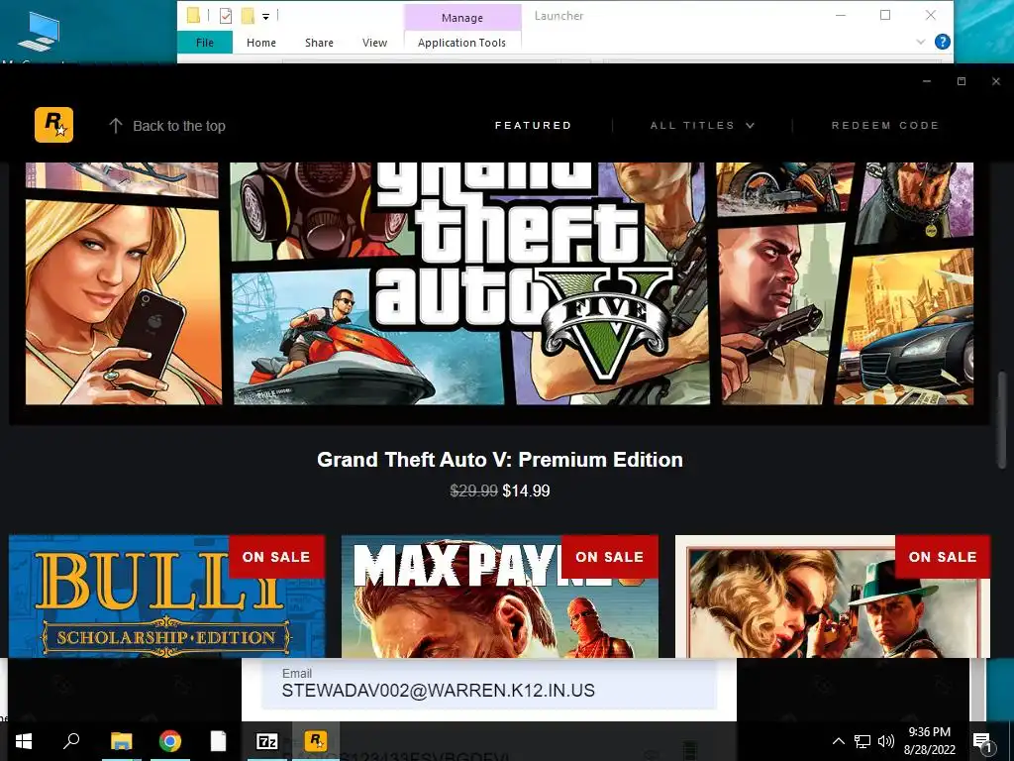Open Windows taskbar search

coord(71,741)
